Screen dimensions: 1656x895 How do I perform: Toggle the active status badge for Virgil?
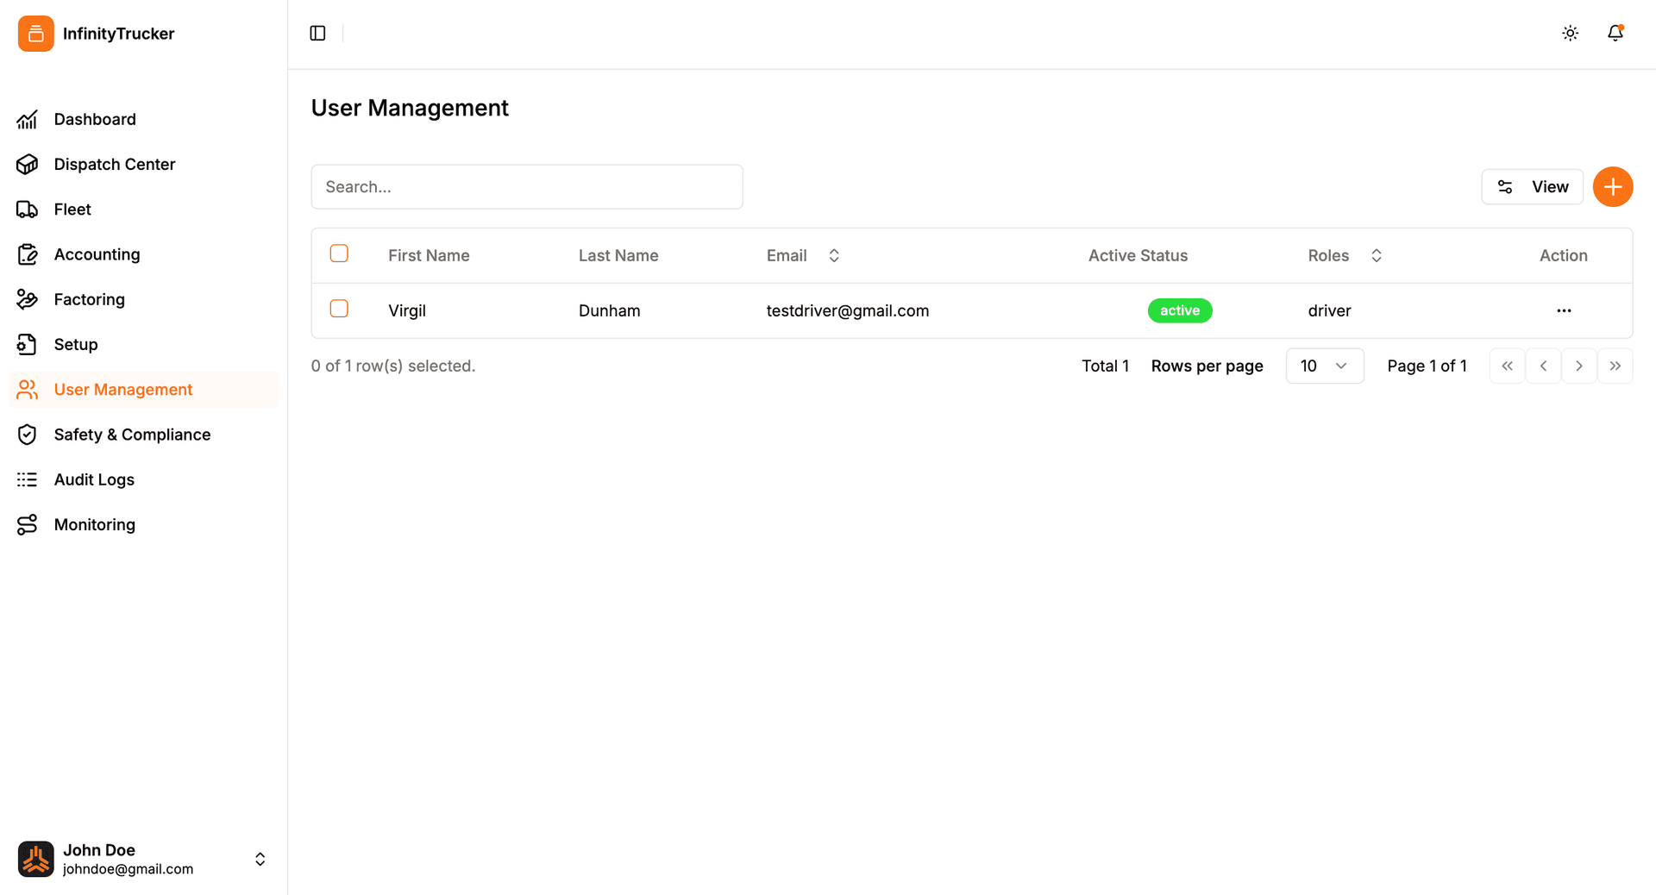[x=1180, y=310]
